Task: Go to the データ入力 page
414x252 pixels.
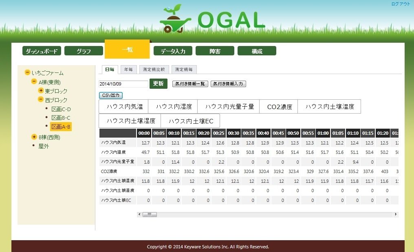Action: [173, 51]
